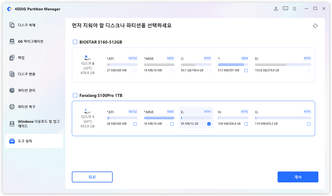The width and height of the screenshot is (332, 196).
Task: Click the FAT32 tag on Disk 0 EFI
Action: tap(133, 58)
